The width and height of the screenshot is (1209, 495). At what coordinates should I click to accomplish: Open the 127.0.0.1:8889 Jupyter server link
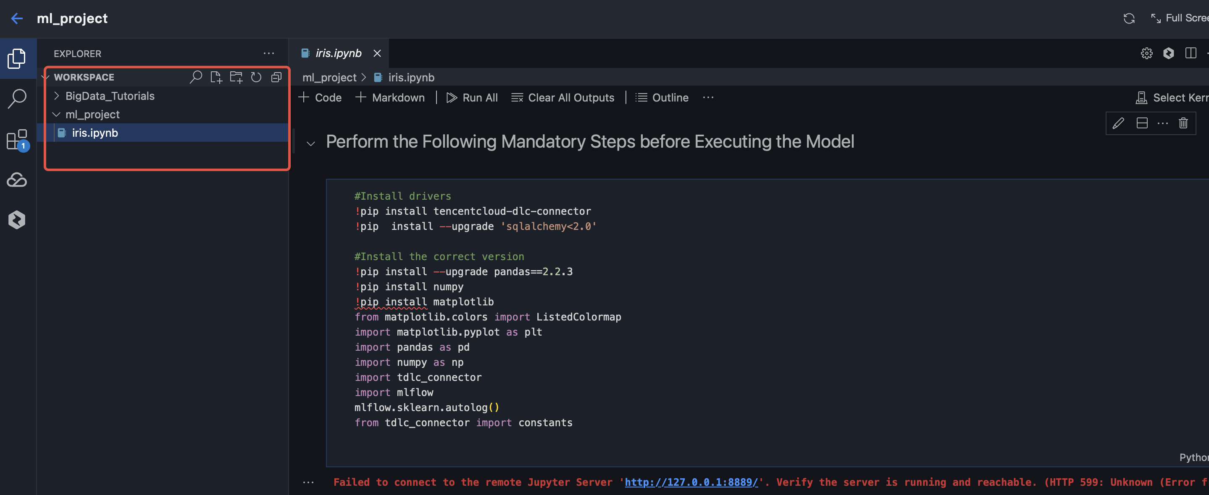(x=691, y=482)
